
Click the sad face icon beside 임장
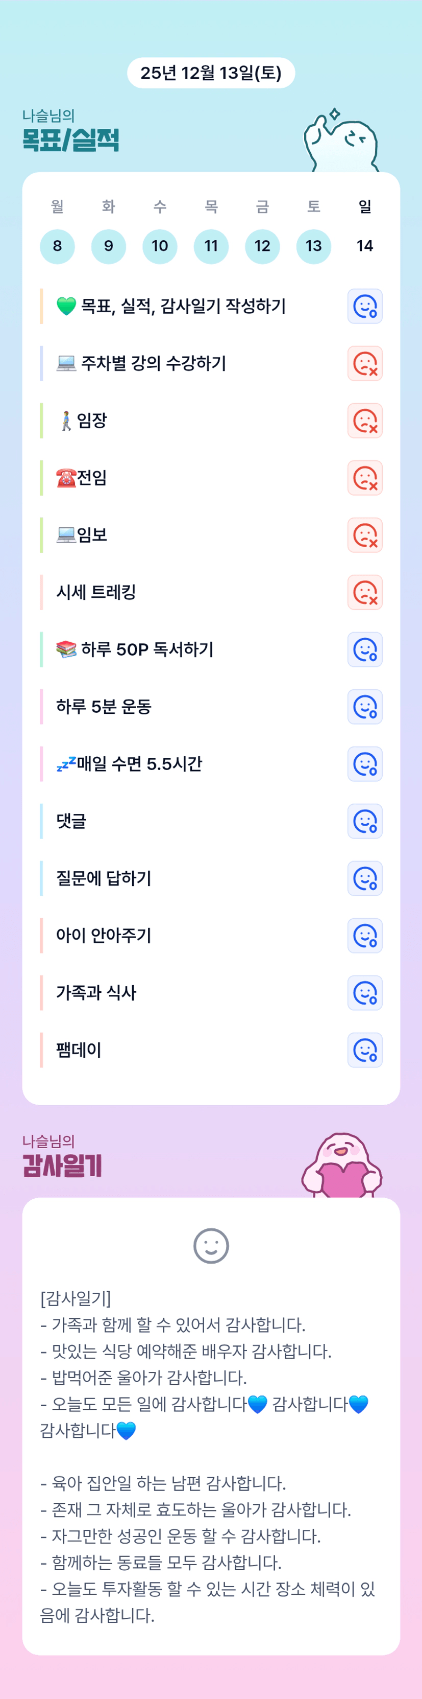coord(365,421)
